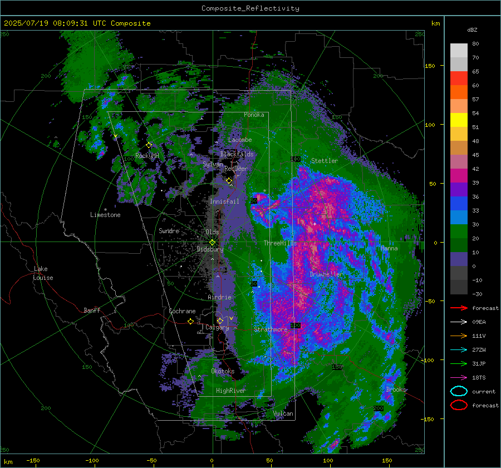501x468 pixels.
Task: Select the yellow diamond marker below RedDeer
Action: point(229,181)
